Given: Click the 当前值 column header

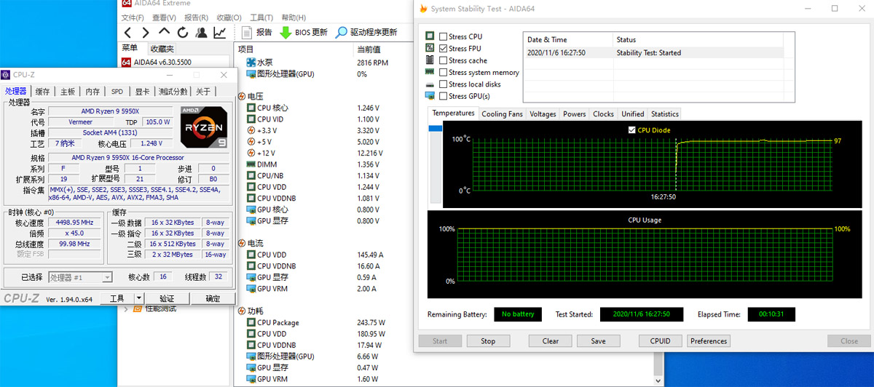Looking at the screenshot, I should coord(369,49).
